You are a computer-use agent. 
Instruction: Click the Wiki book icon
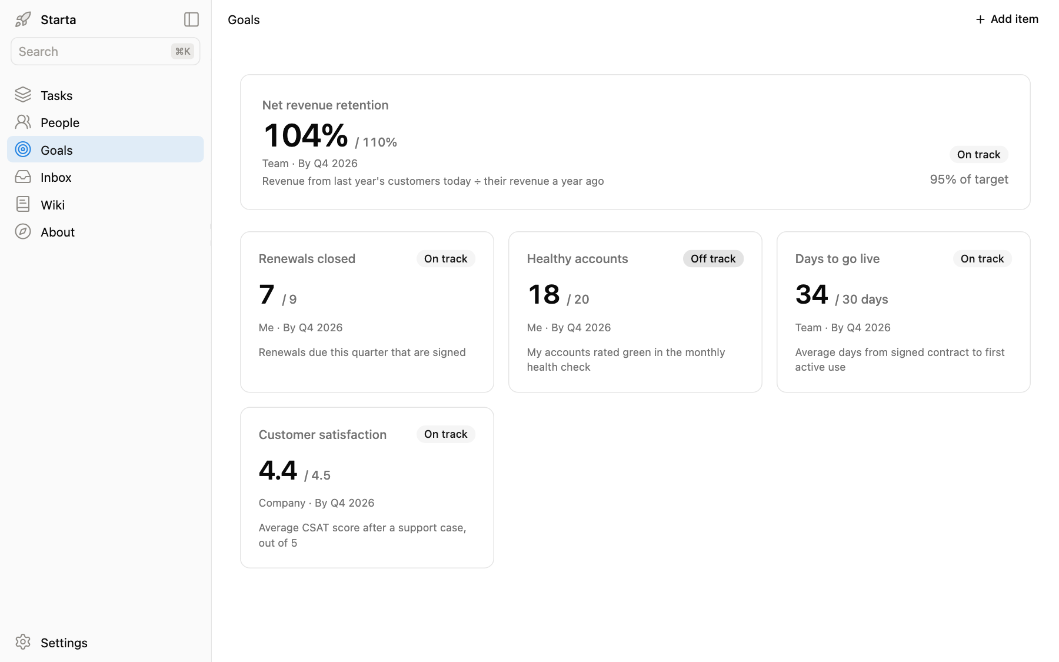click(23, 204)
